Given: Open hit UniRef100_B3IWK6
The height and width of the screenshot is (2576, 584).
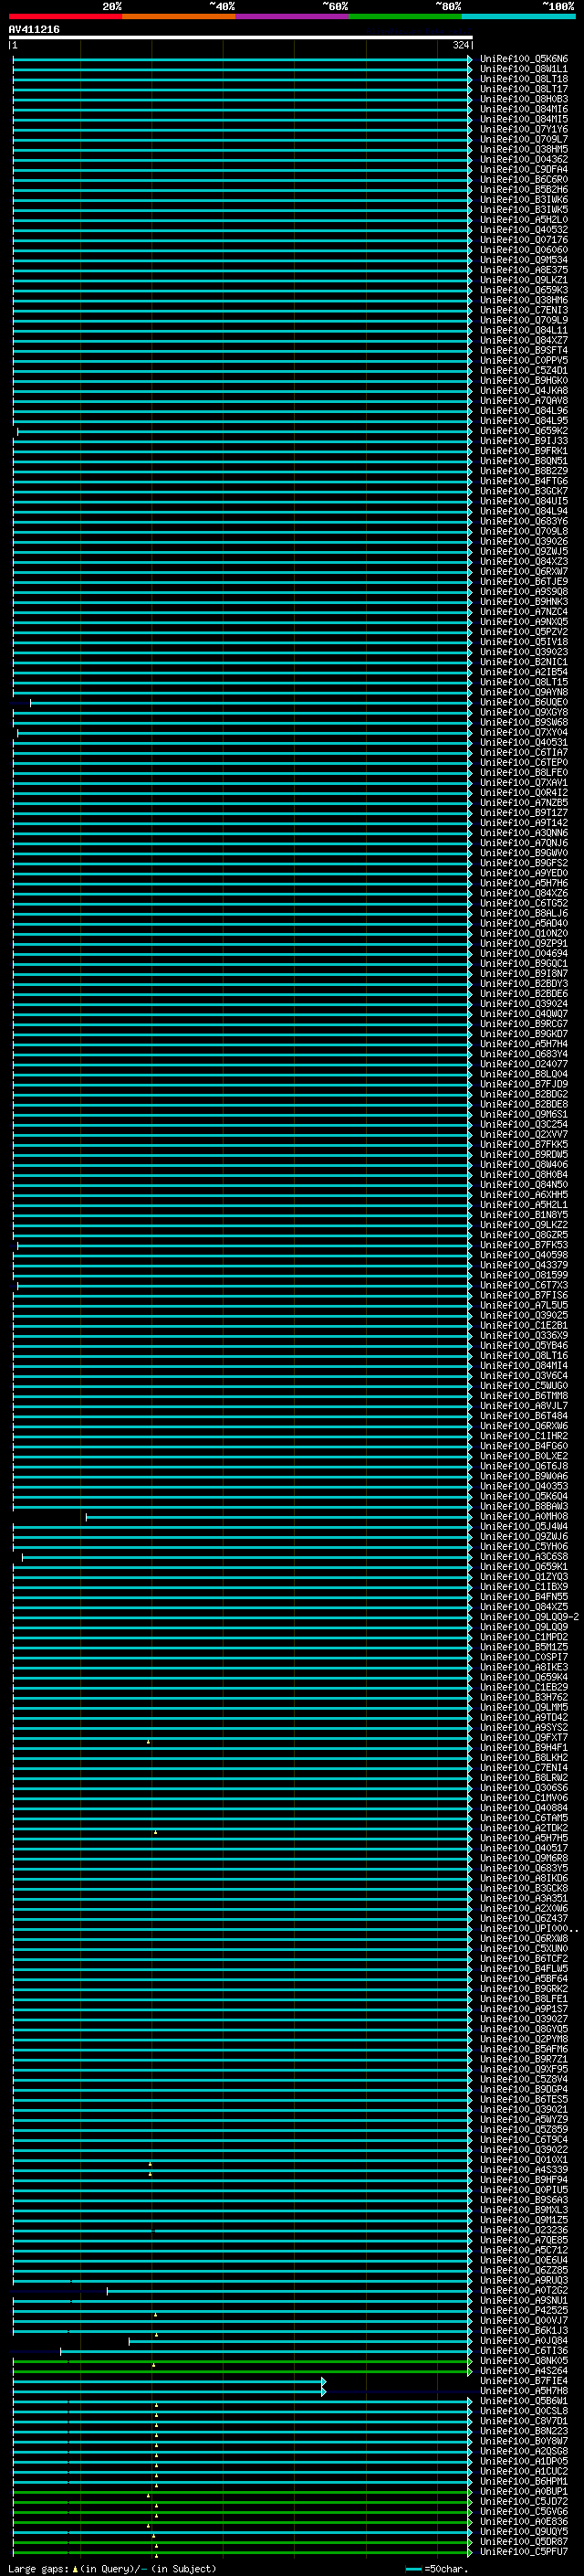Looking at the screenshot, I should click(523, 199).
